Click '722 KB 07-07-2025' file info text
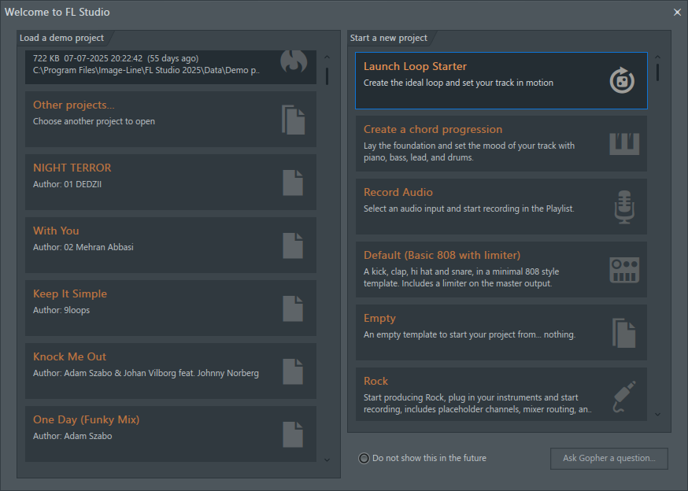 tap(116, 58)
